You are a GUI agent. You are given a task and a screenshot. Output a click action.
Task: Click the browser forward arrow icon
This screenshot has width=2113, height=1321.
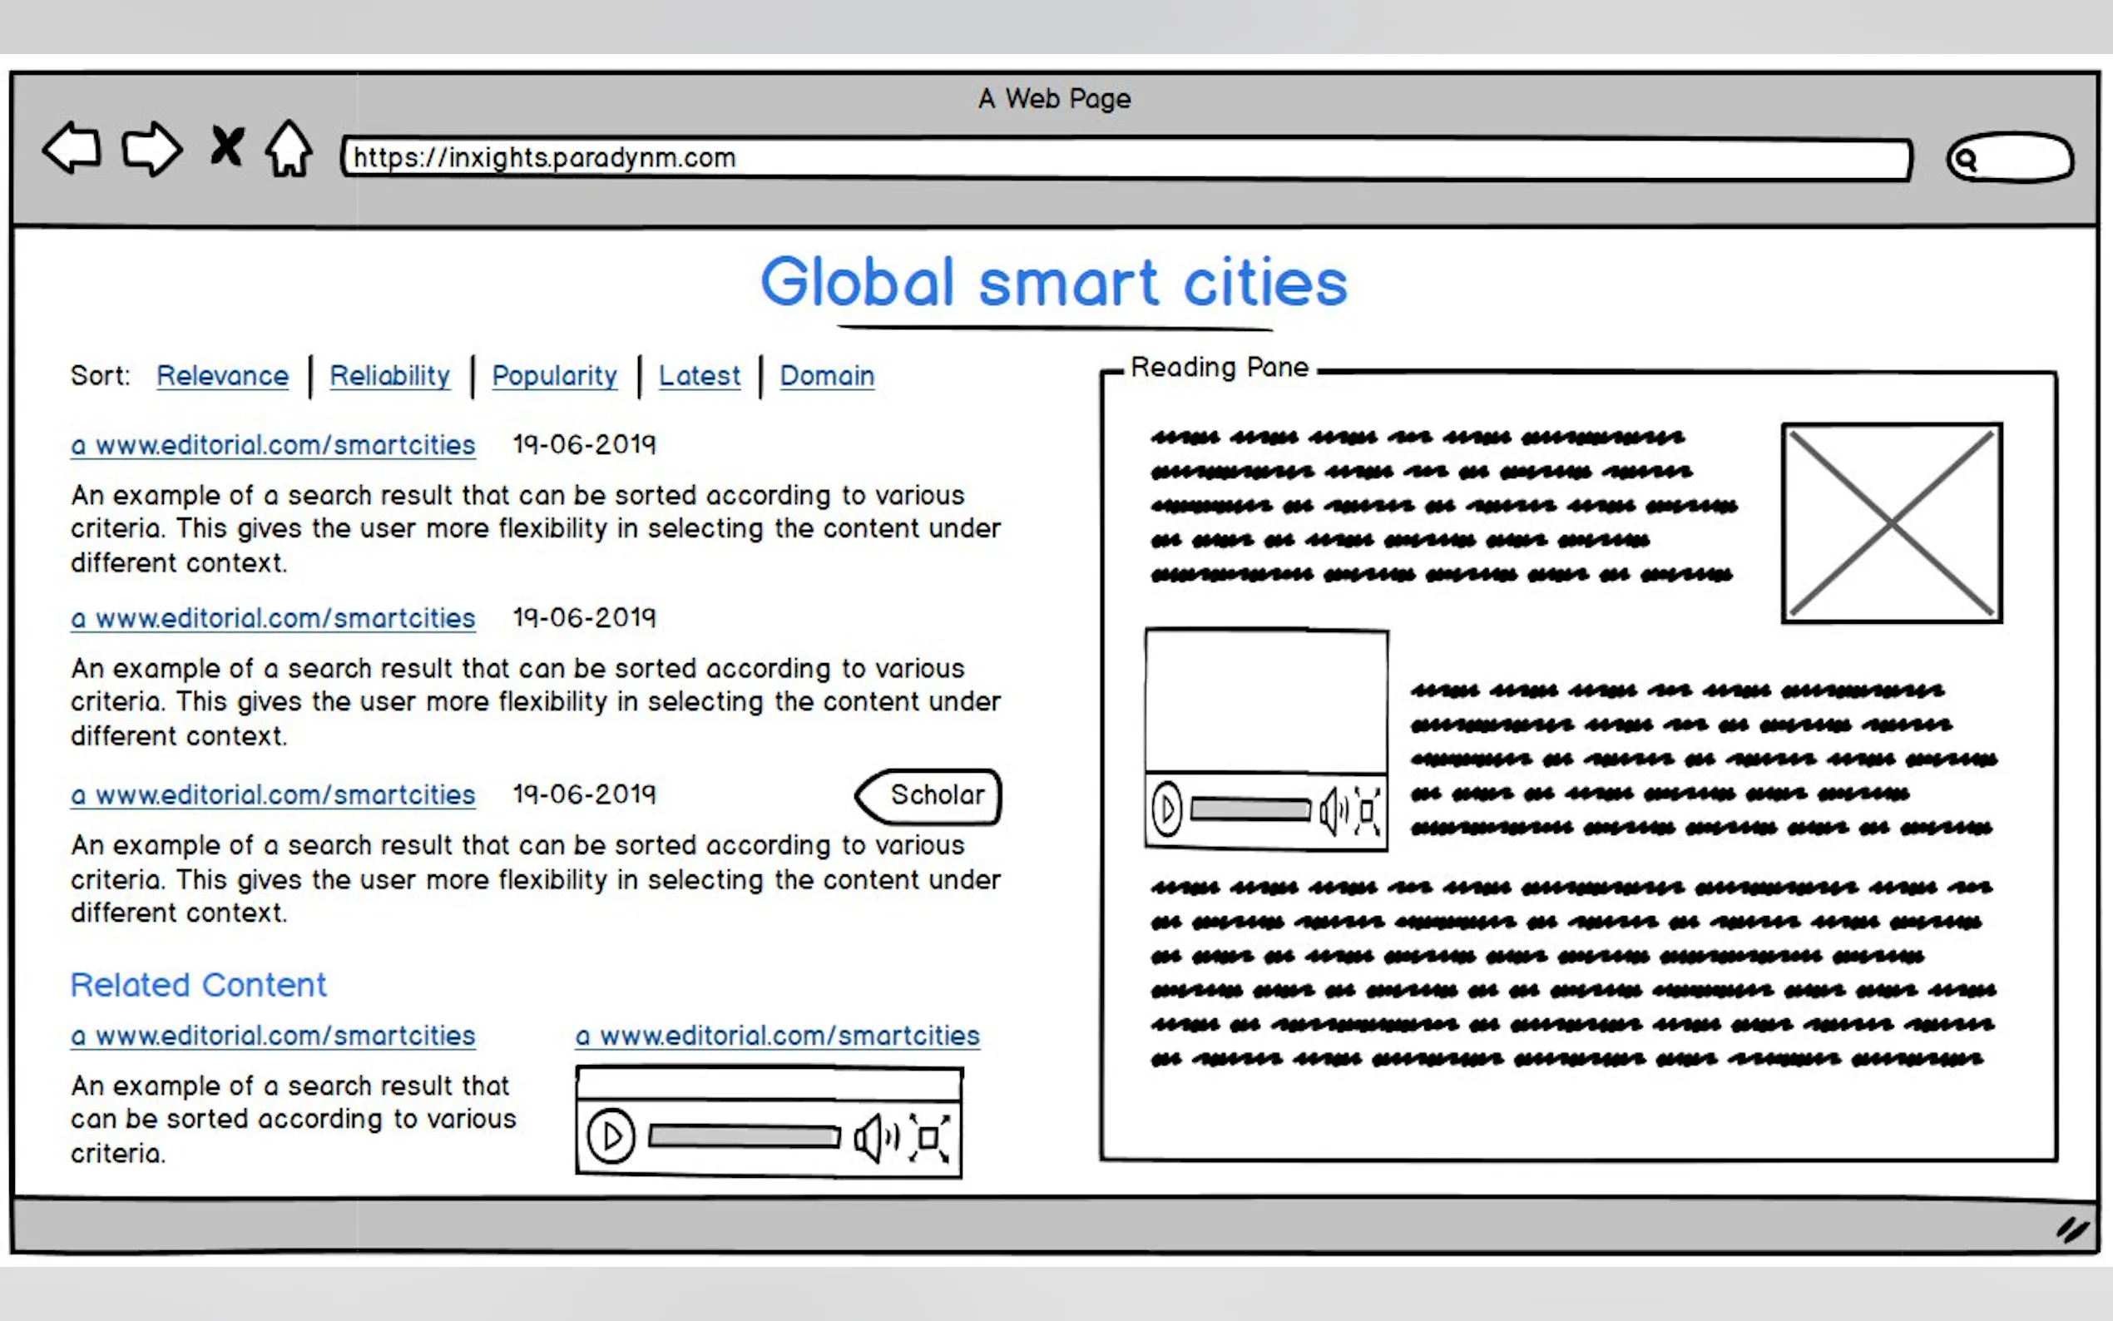click(151, 149)
